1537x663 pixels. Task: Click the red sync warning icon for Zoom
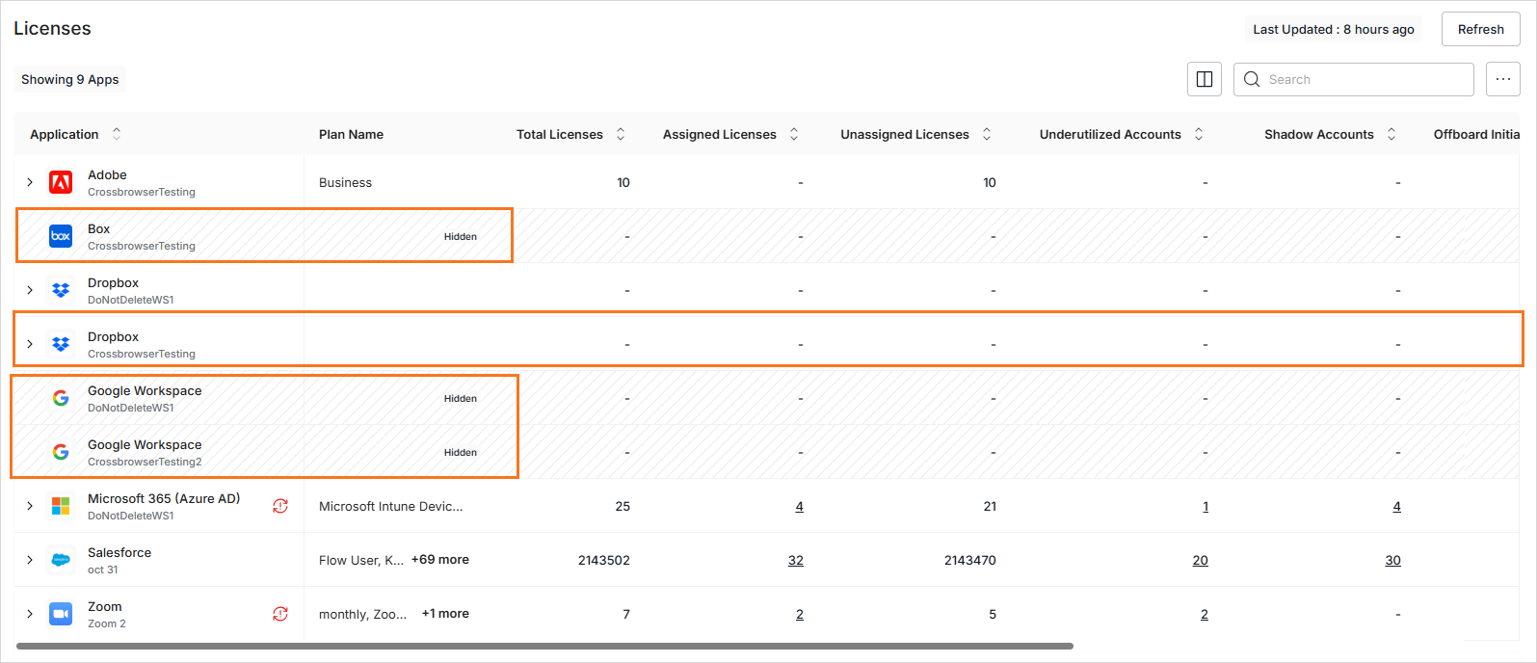280,614
